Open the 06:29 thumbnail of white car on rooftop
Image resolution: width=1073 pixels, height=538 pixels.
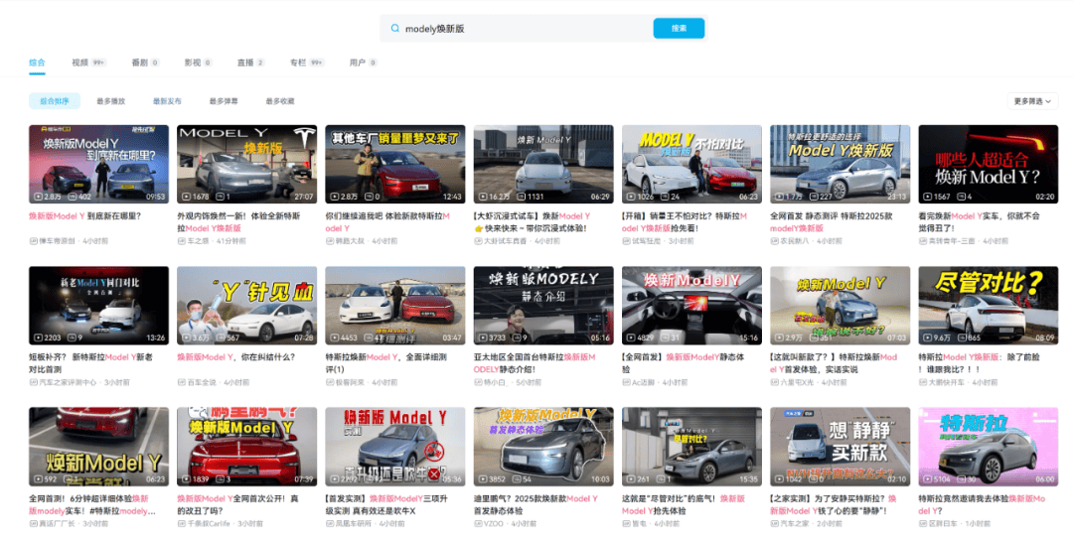point(543,164)
